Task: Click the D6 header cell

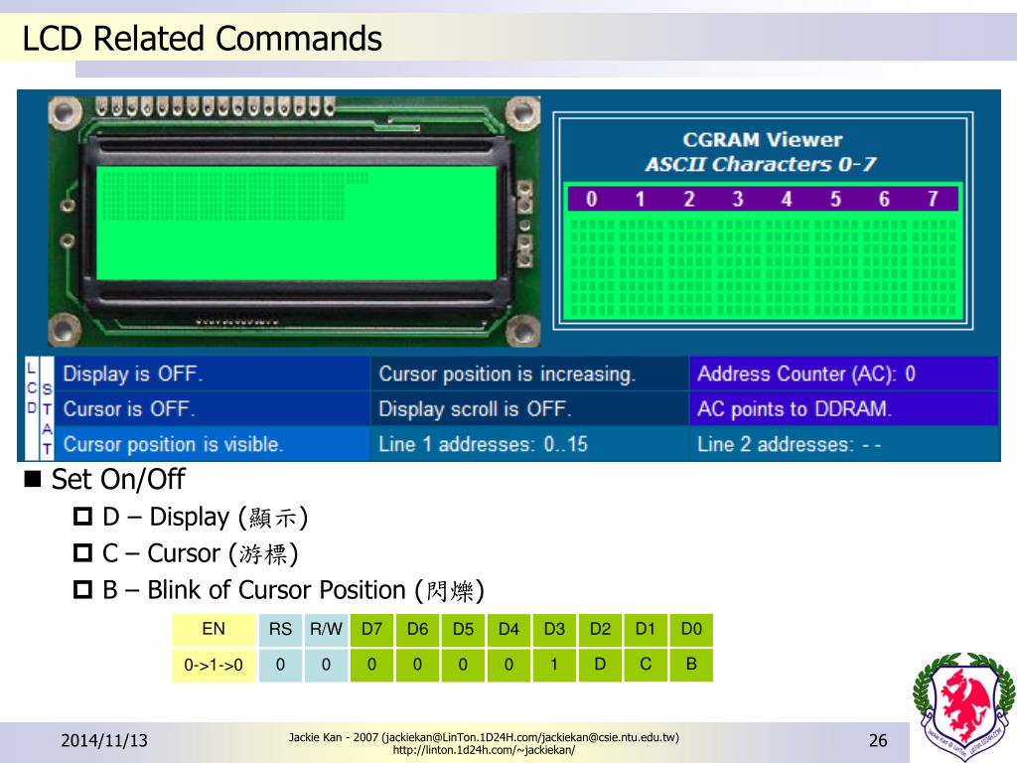Action: point(417,629)
